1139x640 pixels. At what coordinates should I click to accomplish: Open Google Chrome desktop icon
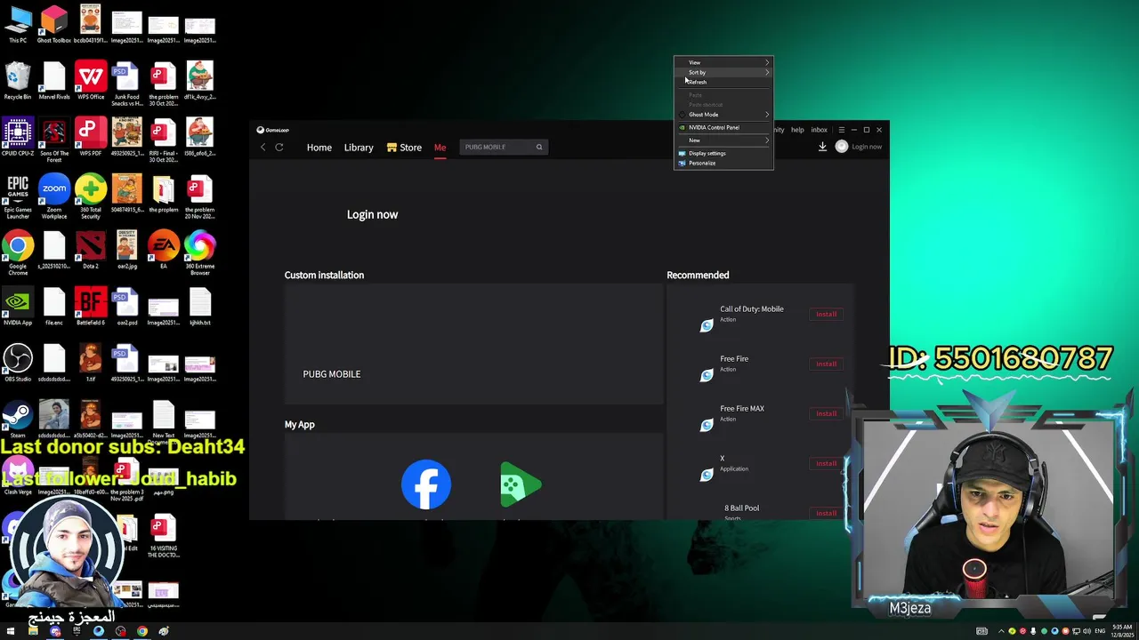(18, 253)
